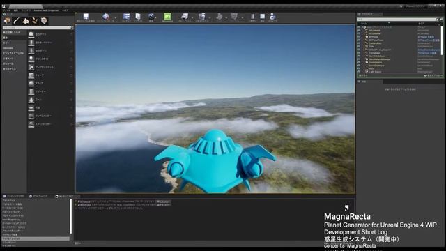Open the Blueprints toolbar icon
The image size is (446, 251).
(185, 16)
